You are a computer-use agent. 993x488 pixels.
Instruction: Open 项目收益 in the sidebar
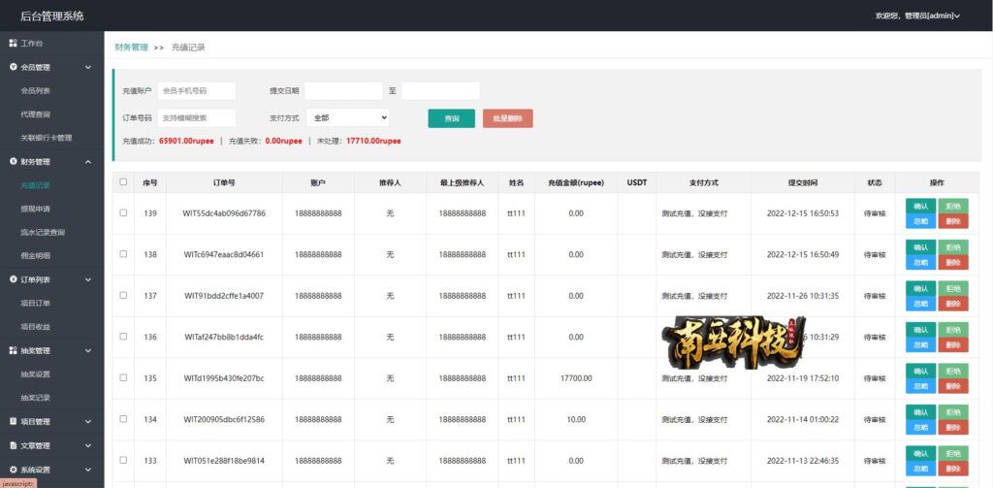(x=36, y=327)
